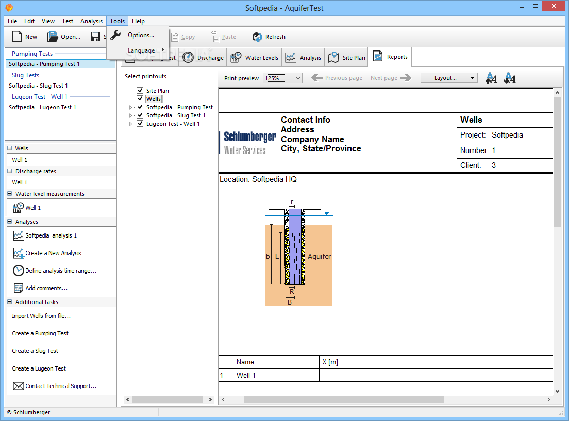Open the print preview zoom dropdown
The image size is (569, 421).
click(298, 78)
